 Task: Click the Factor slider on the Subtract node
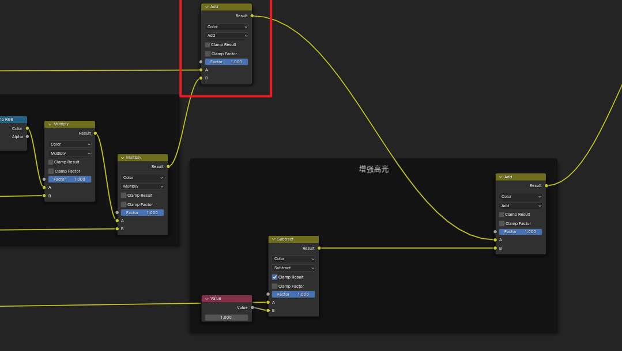pos(293,294)
